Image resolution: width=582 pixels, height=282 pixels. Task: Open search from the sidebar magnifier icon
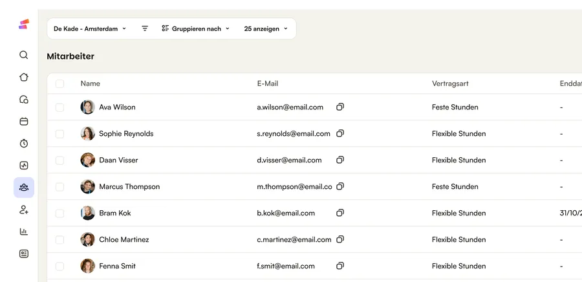[x=24, y=55]
